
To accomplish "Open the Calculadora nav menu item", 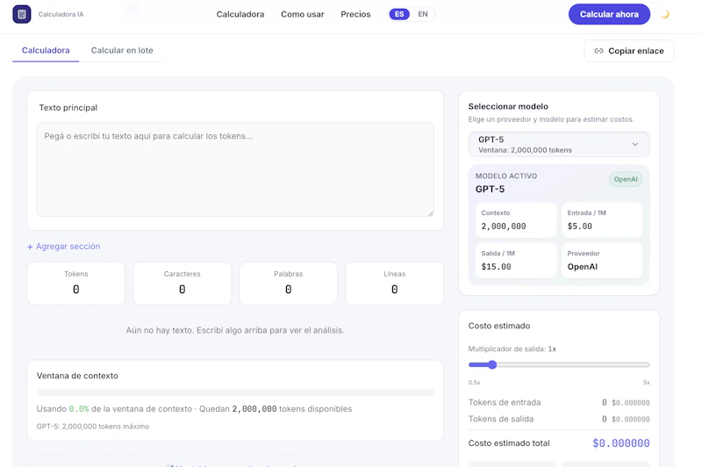I will [x=240, y=14].
